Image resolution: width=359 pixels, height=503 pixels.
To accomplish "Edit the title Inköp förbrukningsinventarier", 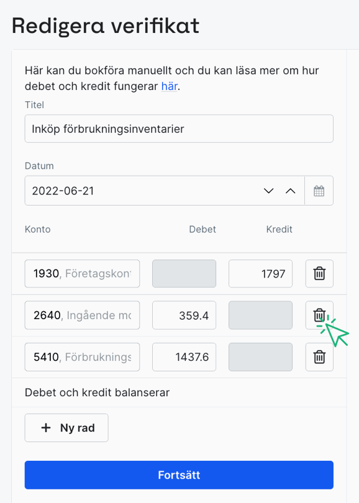I will coord(178,128).
